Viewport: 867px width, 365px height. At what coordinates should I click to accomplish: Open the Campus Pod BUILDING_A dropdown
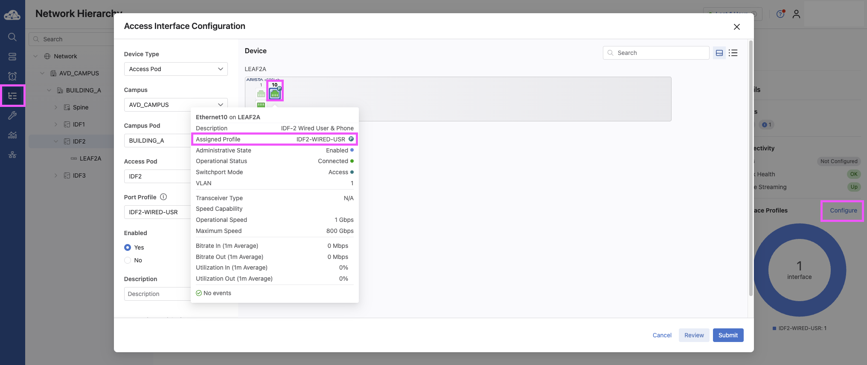[x=157, y=141]
